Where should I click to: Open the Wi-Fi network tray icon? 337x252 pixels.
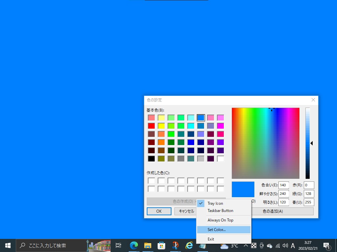[278, 246]
